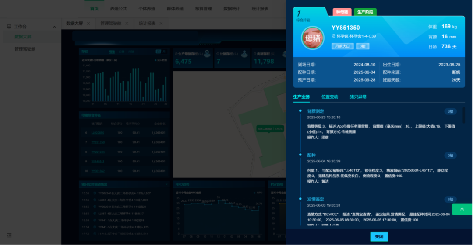Open the 统计报表 top menu
This screenshot has width=473, height=245.
pos(260,9)
